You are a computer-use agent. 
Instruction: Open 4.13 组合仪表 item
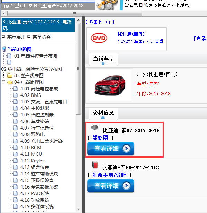coord(35,167)
